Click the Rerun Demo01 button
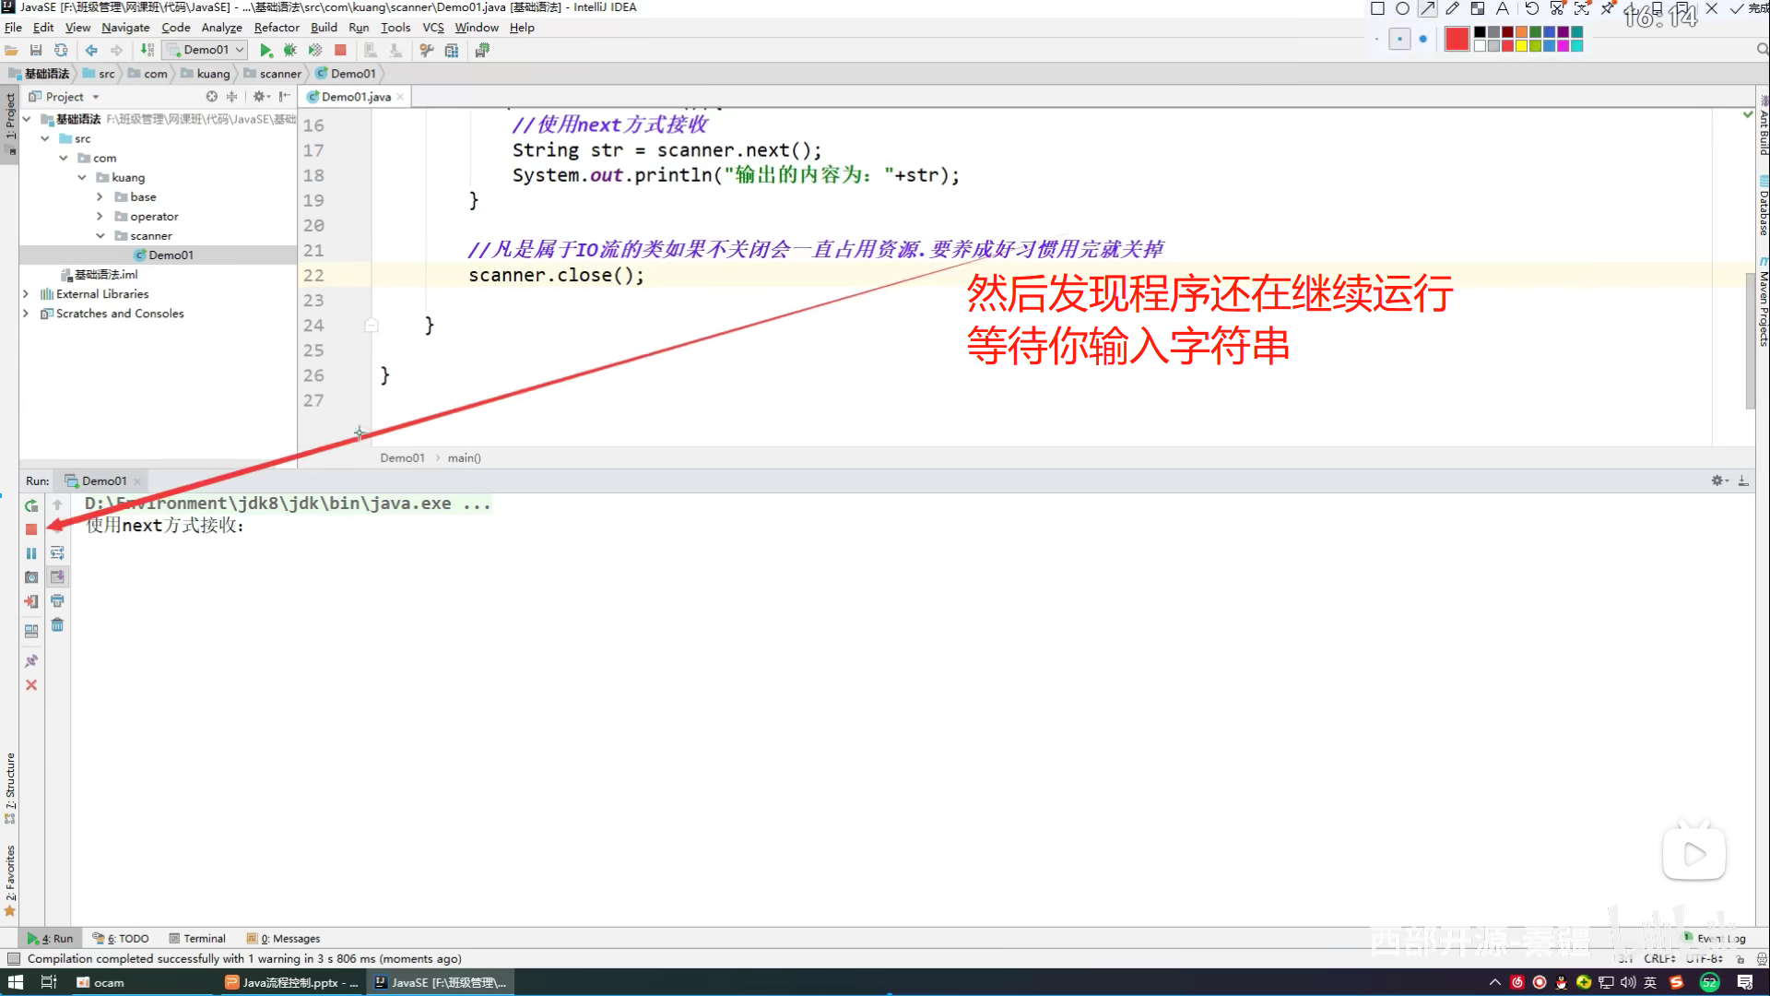 click(x=30, y=504)
